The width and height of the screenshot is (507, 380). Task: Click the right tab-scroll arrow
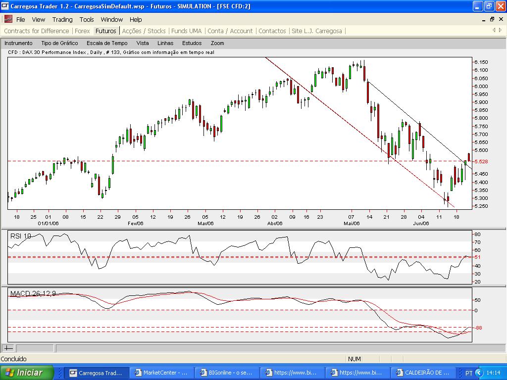point(500,30)
